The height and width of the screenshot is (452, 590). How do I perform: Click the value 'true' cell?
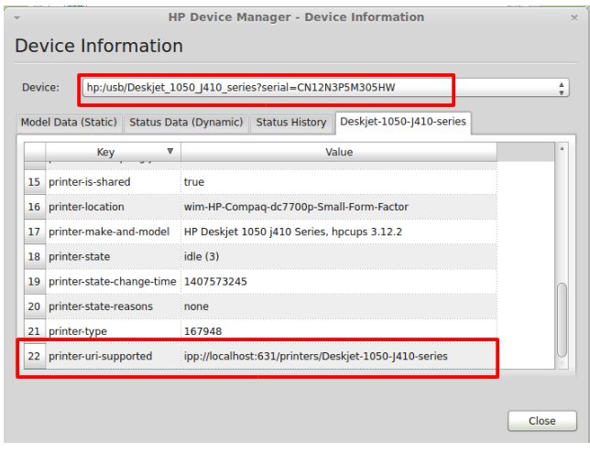coord(339,182)
